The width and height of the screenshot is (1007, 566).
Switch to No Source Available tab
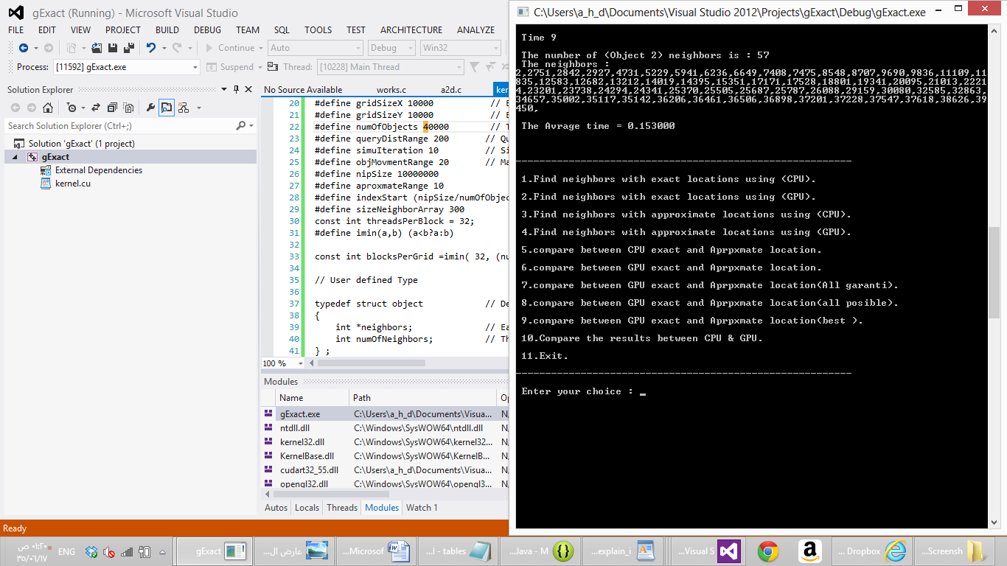[303, 90]
